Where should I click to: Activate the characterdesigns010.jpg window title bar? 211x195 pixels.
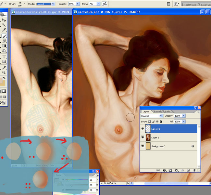point(42,12)
